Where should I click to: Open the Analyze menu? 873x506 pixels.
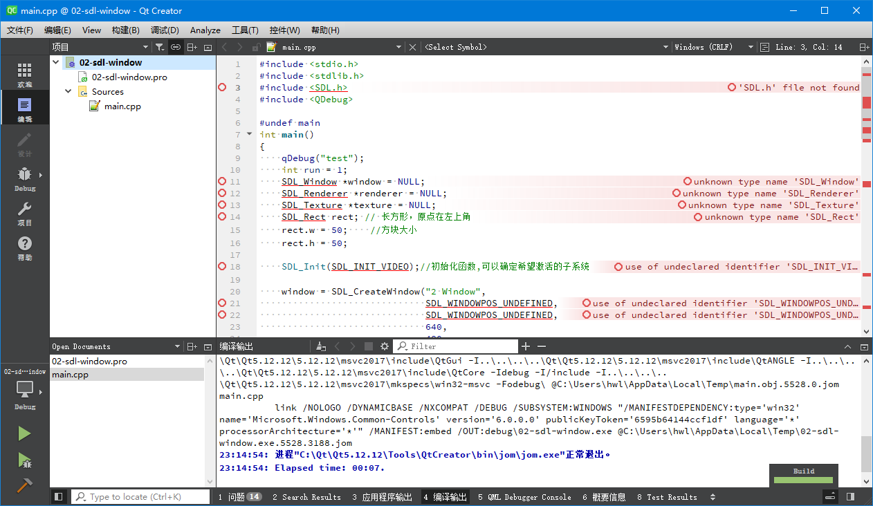point(205,30)
